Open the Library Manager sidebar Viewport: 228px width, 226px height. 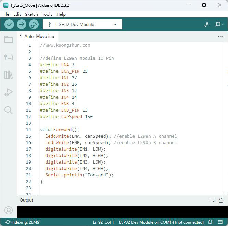[x=9, y=75]
